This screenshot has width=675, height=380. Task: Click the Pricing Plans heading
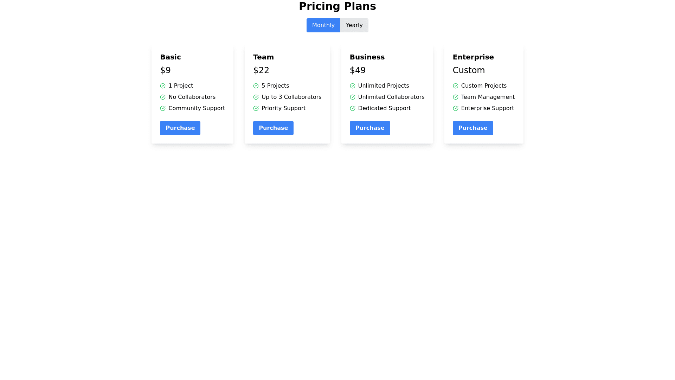point(337,6)
